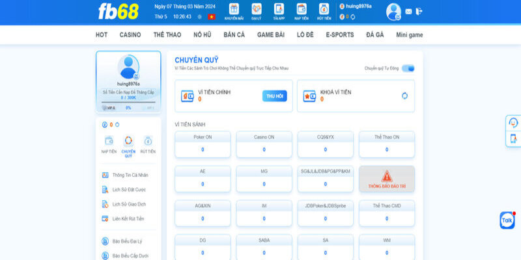
Task: Open the ĐÁ GÀ menu
Action: [375, 35]
